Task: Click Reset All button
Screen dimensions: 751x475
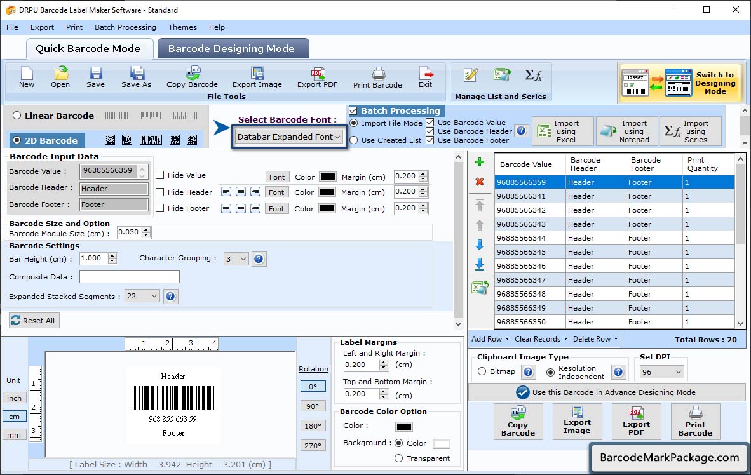Action: pyautogui.click(x=34, y=320)
